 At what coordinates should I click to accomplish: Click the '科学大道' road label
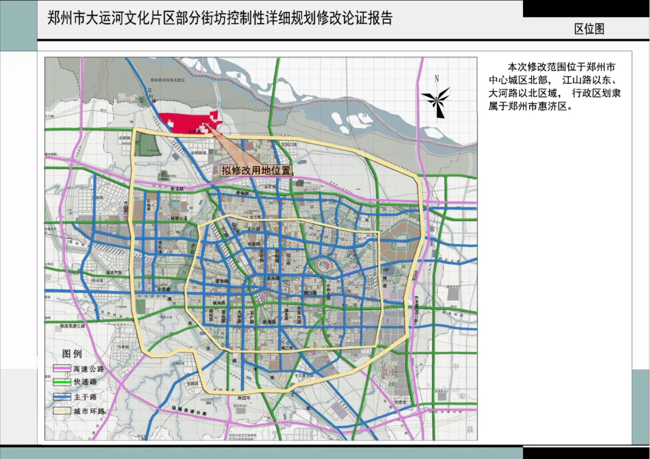click(179, 218)
